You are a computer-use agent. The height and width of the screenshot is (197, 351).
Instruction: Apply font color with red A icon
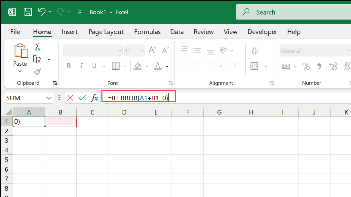(x=158, y=66)
